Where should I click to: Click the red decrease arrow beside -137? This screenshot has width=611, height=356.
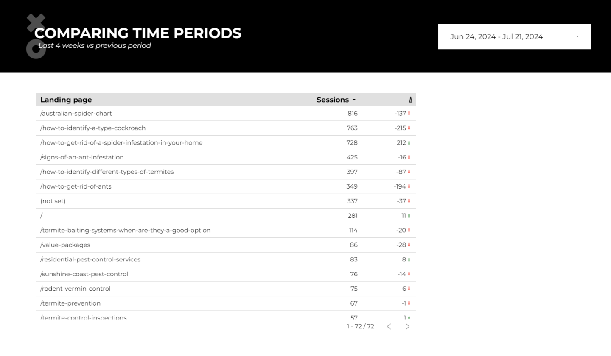(x=409, y=113)
